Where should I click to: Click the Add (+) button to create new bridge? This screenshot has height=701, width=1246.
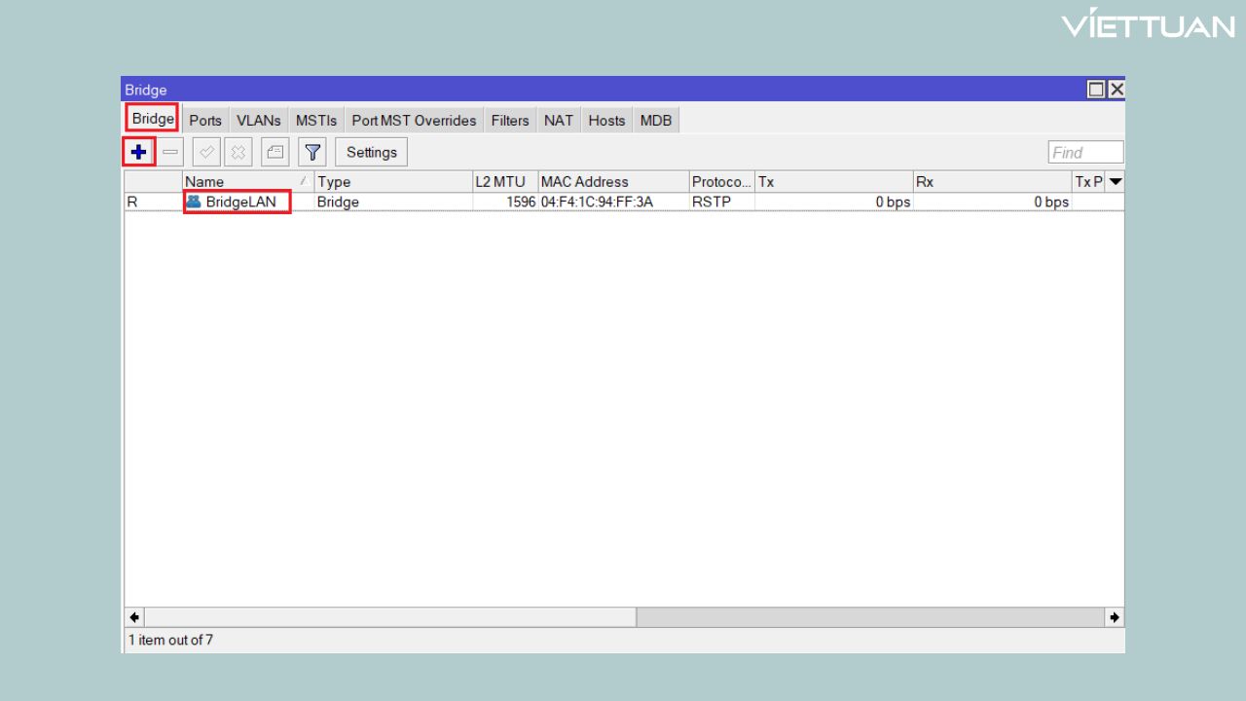click(x=138, y=152)
